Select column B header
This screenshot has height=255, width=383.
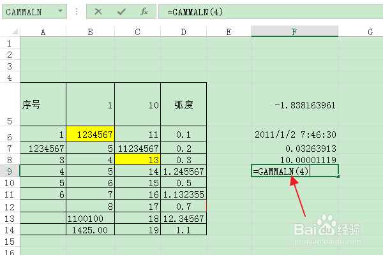[x=91, y=32]
